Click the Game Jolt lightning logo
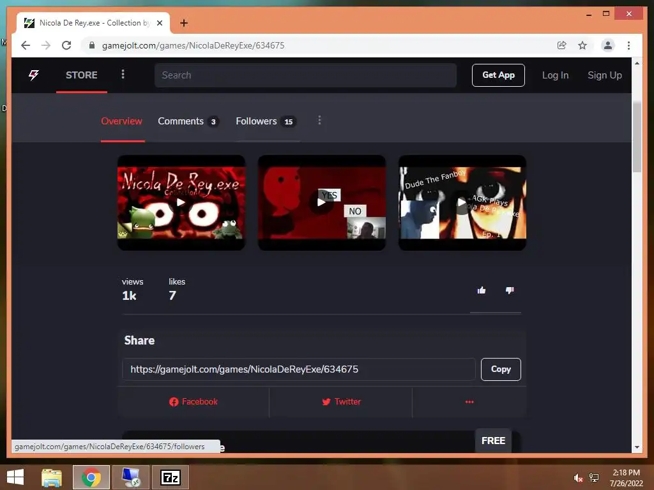The height and width of the screenshot is (490, 654). click(x=34, y=75)
